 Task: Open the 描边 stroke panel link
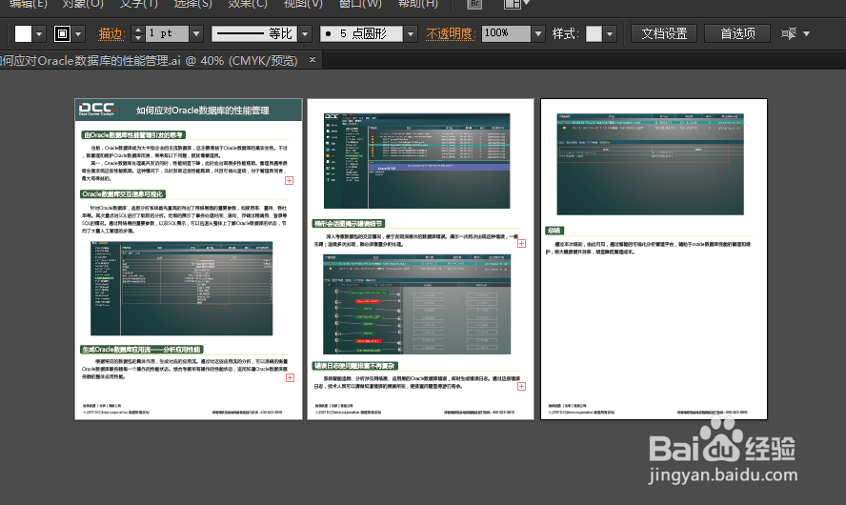[x=111, y=33]
